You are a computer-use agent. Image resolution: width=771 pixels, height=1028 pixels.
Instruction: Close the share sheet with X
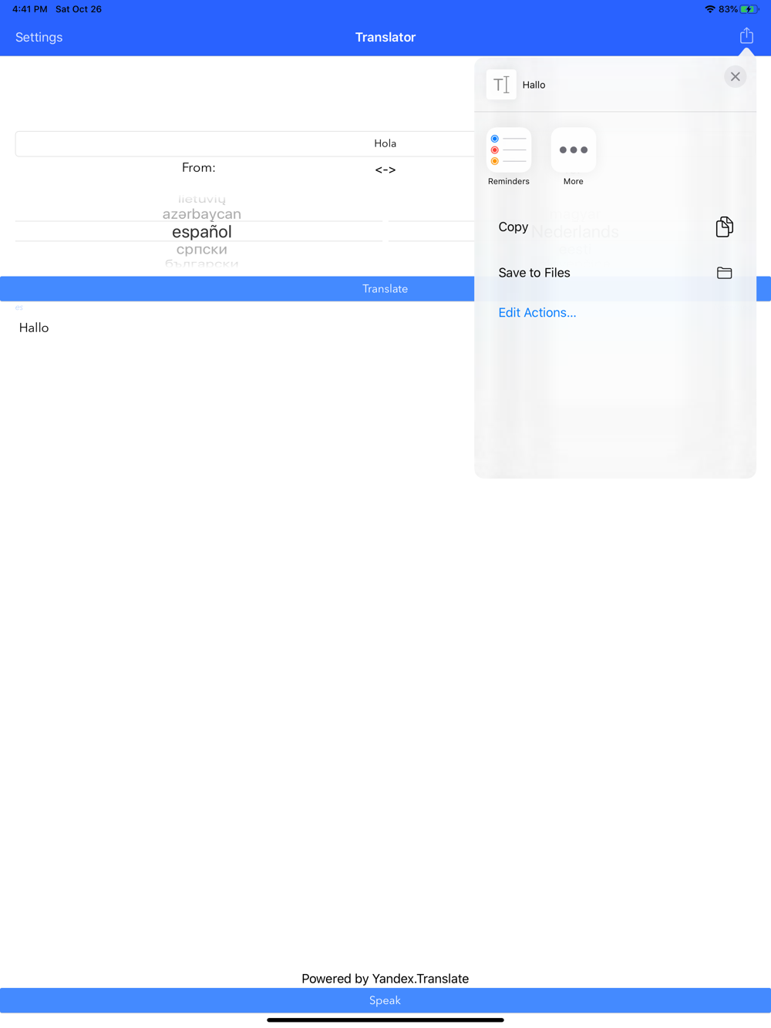pyautogui.click(x=735, y=77)
